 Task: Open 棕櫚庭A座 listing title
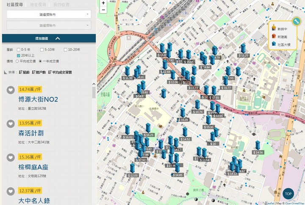(33, 167)
